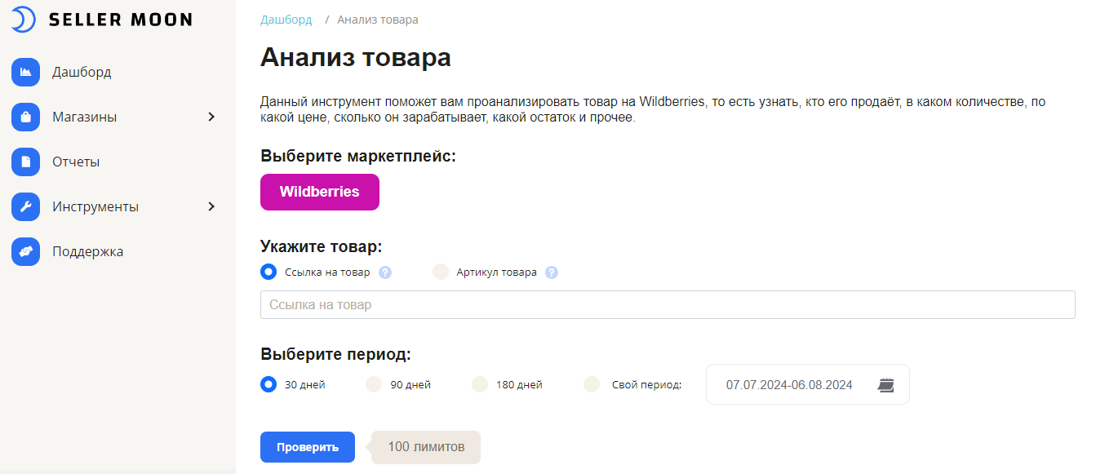This screenshot has width=1096, height=474.
Task: Choose the 180 дней period
Action: (480, 384)
